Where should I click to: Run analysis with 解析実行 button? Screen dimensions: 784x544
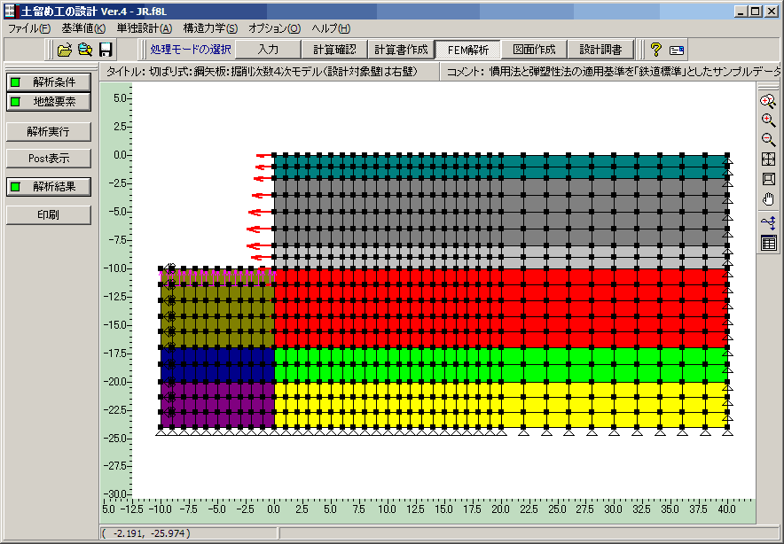click(49, 132)
